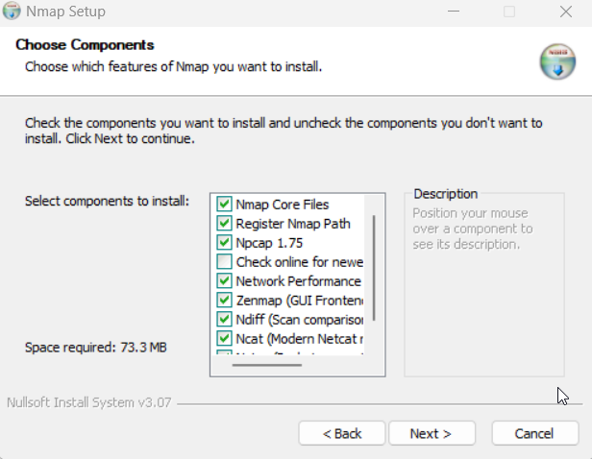Uncheck Register Nmap Path component
This screenshot has width=592, height=459.
click(x=224, y=224)
